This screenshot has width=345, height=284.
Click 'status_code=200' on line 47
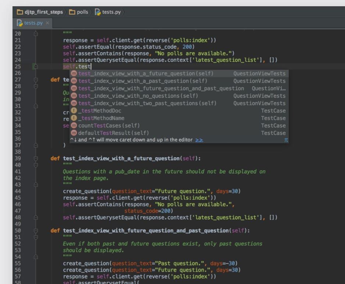pos(147,211)
